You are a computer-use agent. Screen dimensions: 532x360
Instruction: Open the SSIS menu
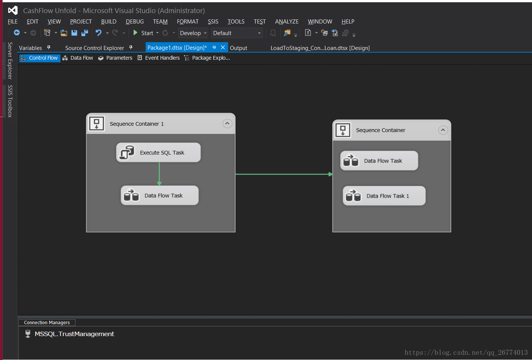coord(213,22)
